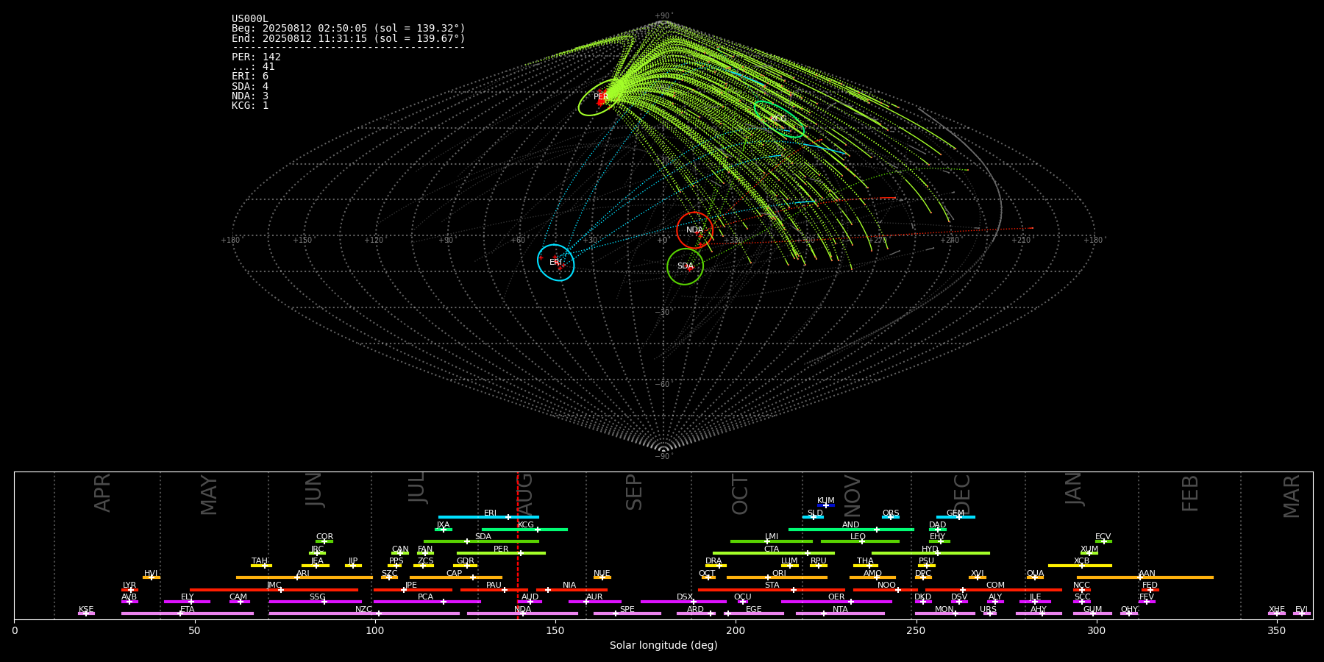Click the 'Solar longitude (deg)' axis label

click(663, 646)
